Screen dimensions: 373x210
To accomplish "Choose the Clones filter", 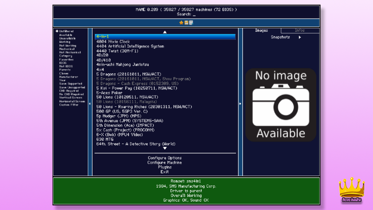I will 64,73.
